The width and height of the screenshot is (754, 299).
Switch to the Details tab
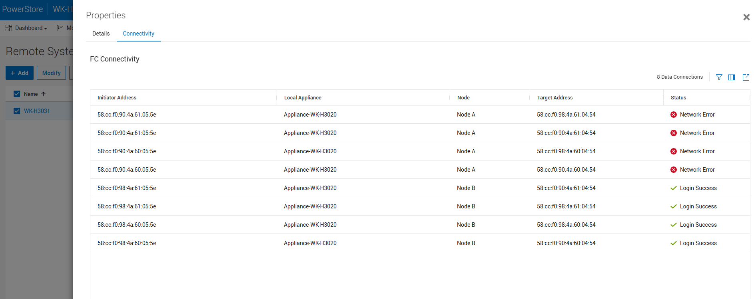coord(101,34)
